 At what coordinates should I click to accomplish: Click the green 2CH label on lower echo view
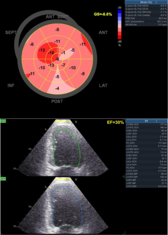point(3,179)
